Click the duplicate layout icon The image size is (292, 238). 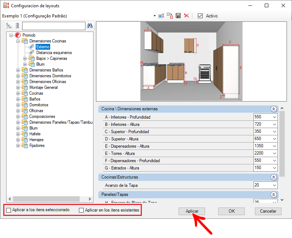(x=170, y=16)
